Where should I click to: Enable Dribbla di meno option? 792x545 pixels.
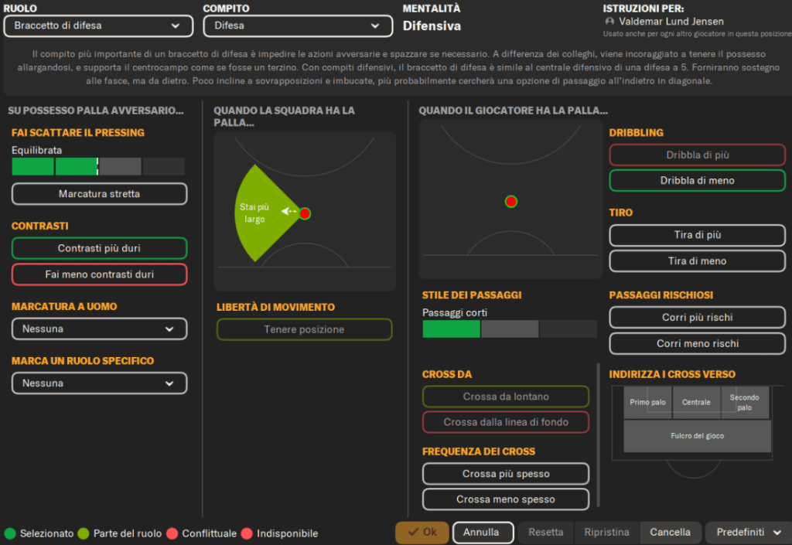[x=697, y=181]
